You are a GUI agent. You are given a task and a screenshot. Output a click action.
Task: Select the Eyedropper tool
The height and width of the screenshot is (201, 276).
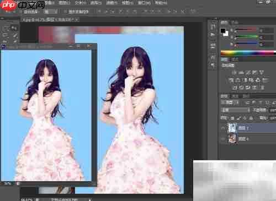pos(14,41)
